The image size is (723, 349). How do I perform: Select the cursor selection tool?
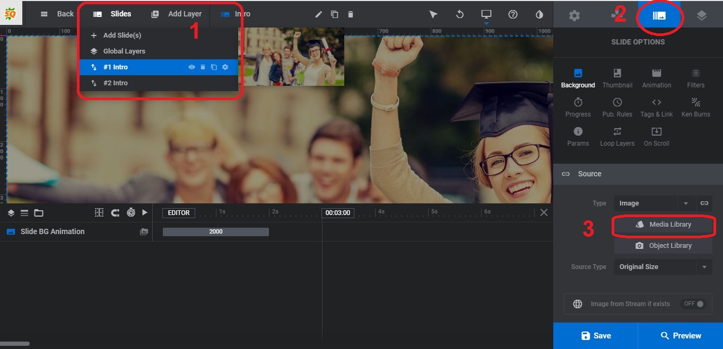click(433, 14)
